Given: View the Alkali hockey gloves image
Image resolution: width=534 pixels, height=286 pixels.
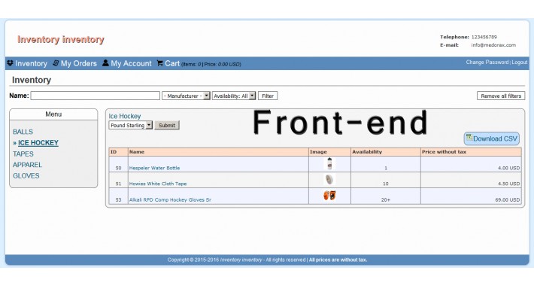Looking at the screenshot, I should pyautogui.click(x=329, y=196).
